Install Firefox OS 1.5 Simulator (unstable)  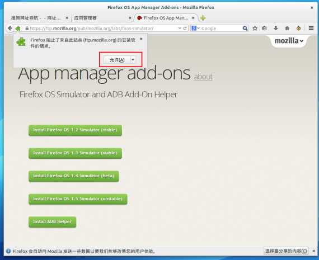coord(78,199)
